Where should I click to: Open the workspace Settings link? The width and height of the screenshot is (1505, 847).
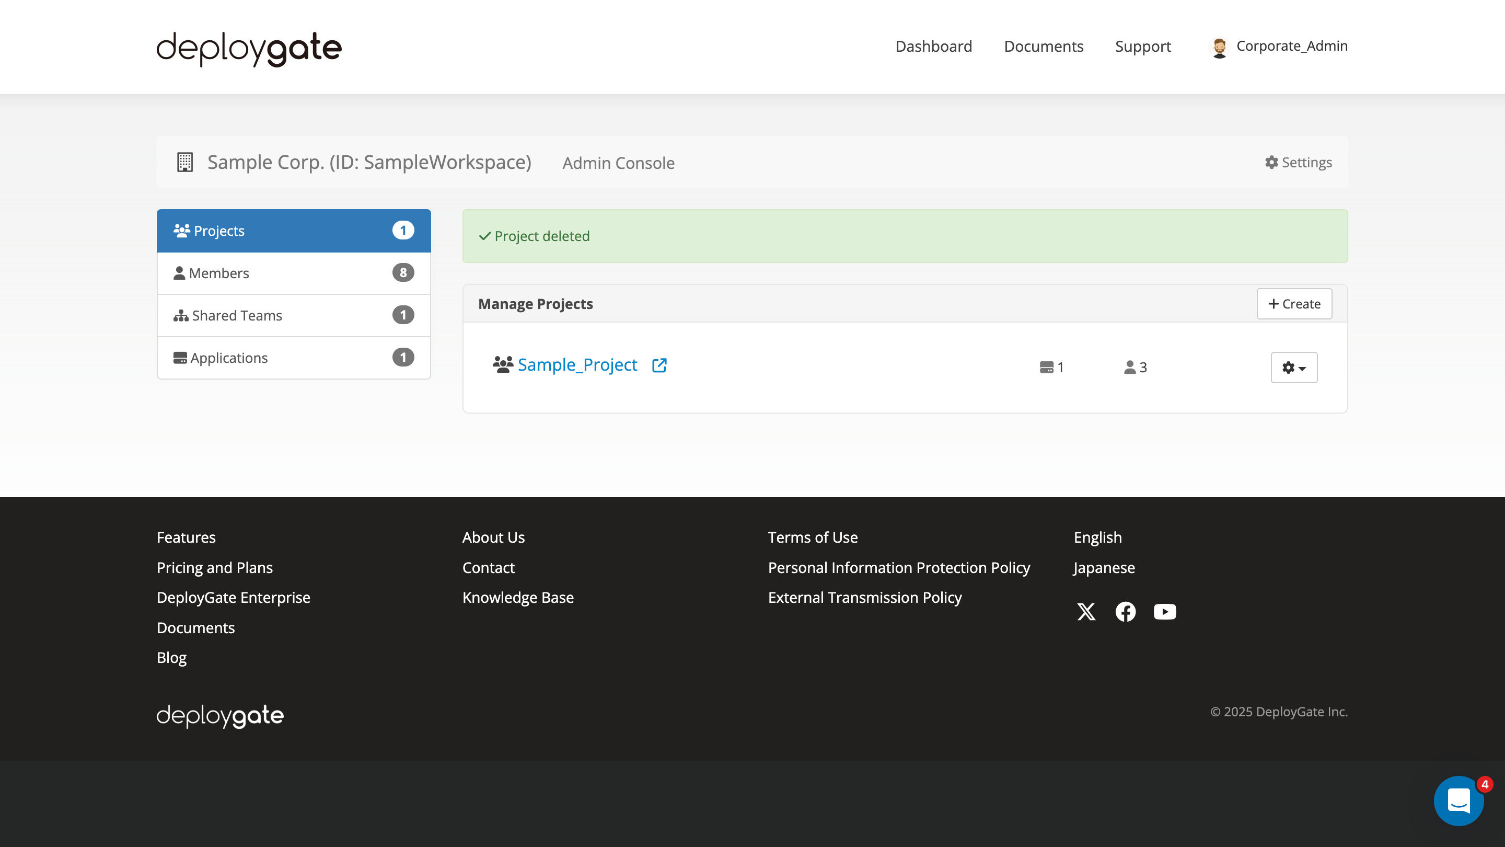click(1298, 163)
